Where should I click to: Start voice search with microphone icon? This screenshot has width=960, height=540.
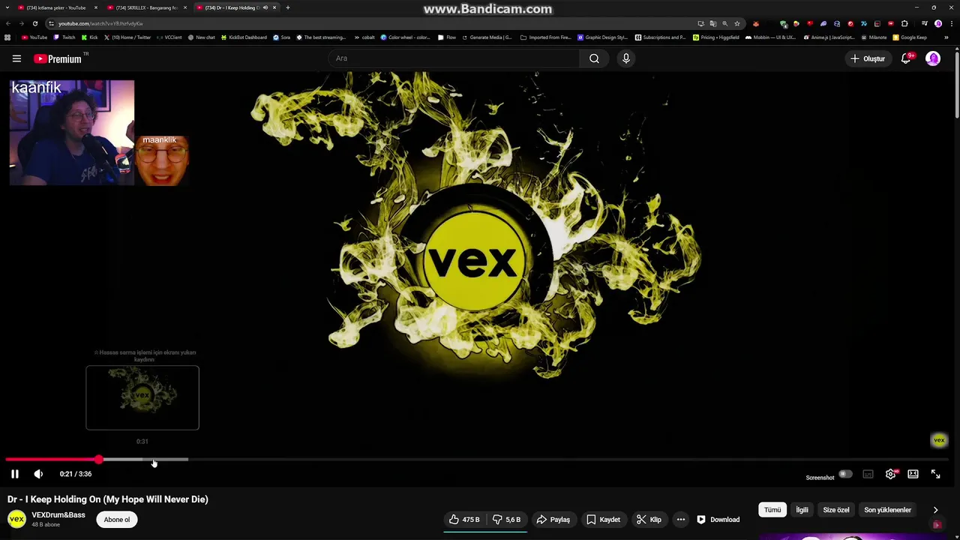626,58
